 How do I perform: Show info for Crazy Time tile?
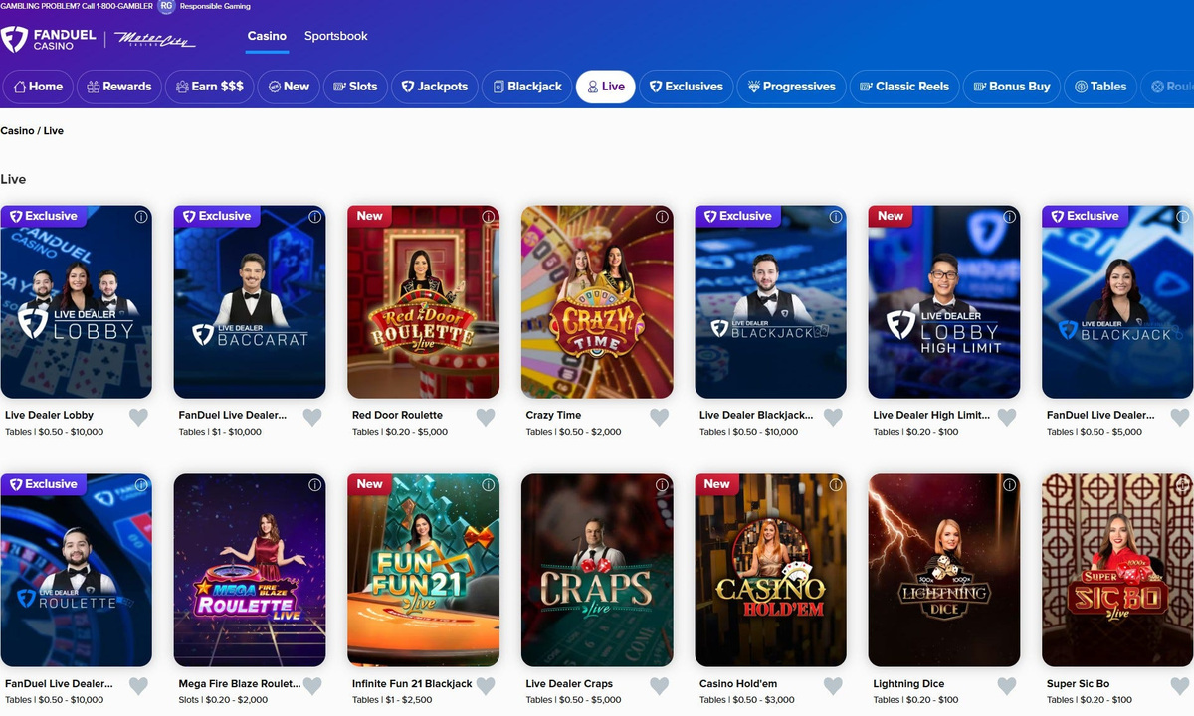point(662,217)
